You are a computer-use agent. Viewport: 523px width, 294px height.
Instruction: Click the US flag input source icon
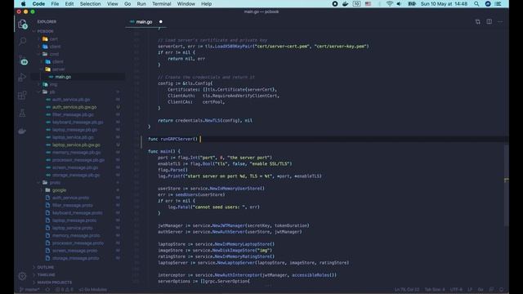tap(368, 3)
